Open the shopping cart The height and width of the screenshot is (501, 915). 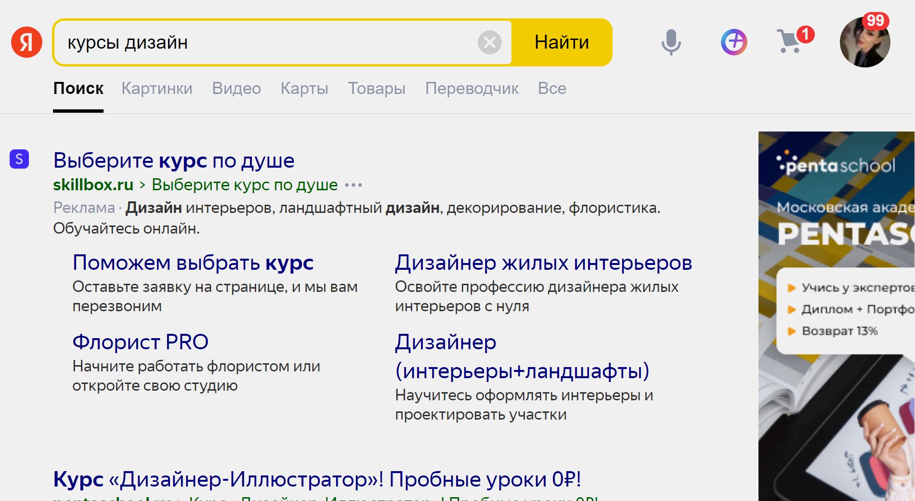coord(790,41)
